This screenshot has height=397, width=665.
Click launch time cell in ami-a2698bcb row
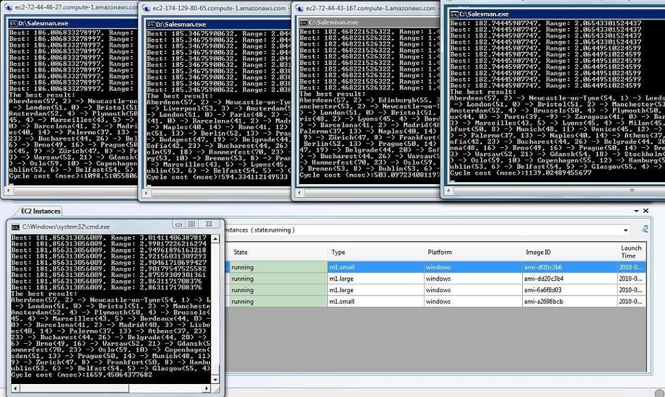(632, 302)
